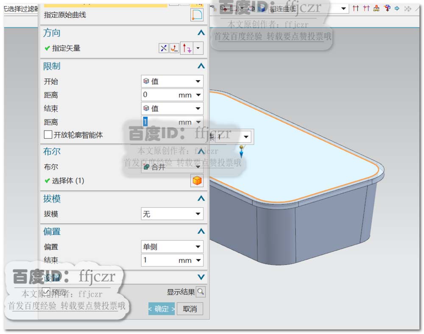Click the reverse direction vector icon
Image resolution: width=424 pixels, height=334 pixels.
pos(163,48)
